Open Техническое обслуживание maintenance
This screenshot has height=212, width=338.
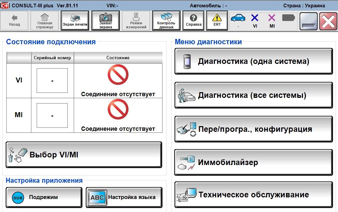click(254, 195)
